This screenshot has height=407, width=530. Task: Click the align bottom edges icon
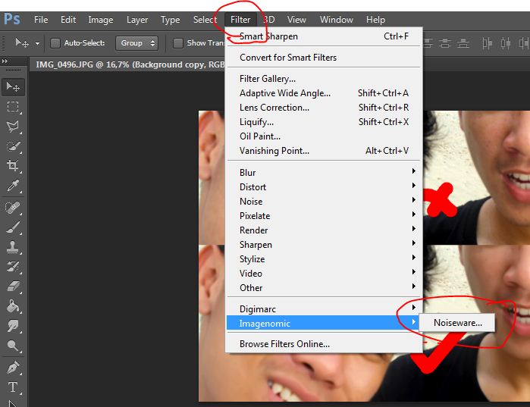pos(463,43)
